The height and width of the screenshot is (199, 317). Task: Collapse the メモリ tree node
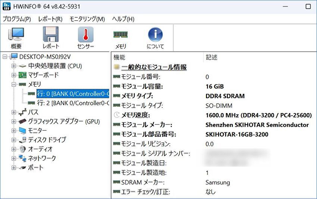14,85
